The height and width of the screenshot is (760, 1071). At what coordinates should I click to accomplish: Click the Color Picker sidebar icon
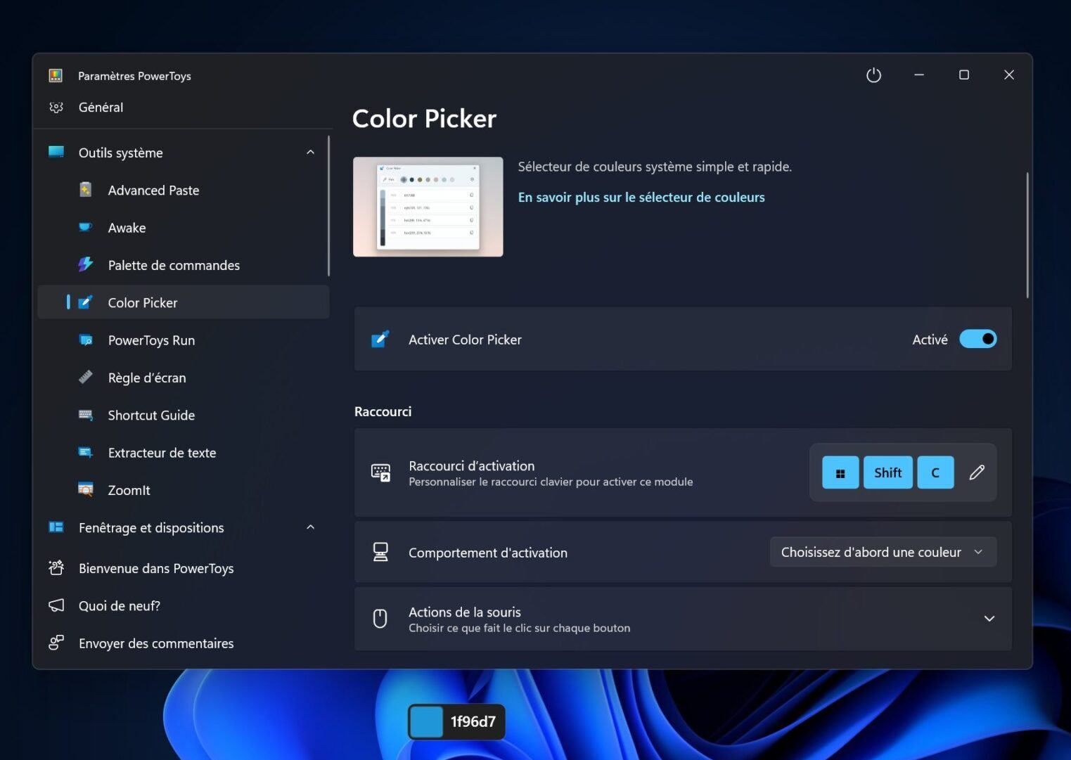(85, 302)
